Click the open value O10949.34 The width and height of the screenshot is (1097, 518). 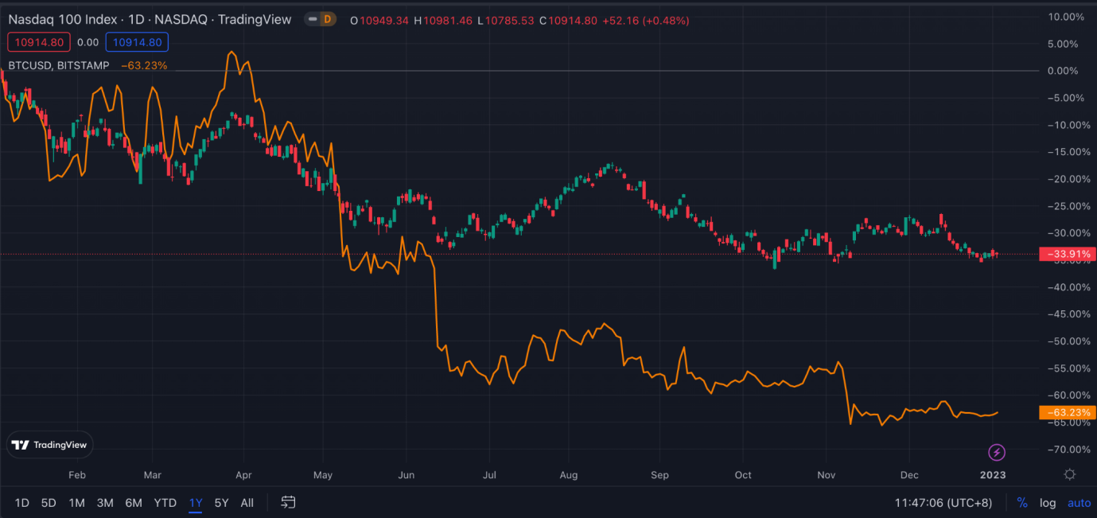[379, 20]
